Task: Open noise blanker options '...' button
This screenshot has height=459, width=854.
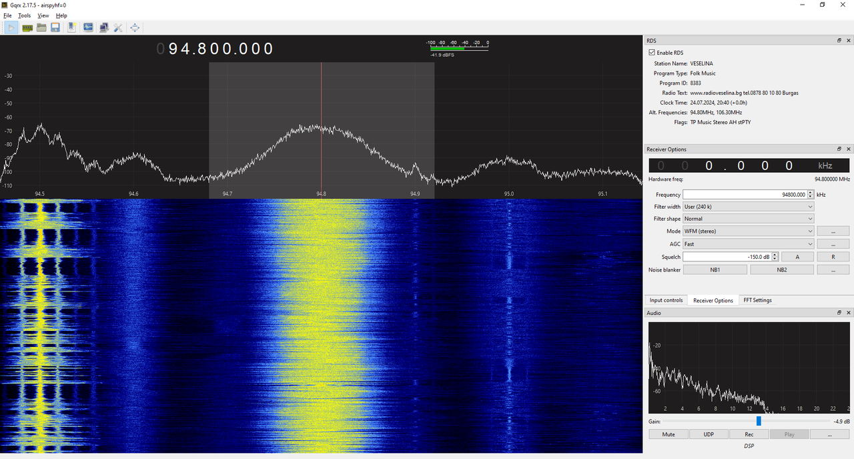Action: coord(833,270)
